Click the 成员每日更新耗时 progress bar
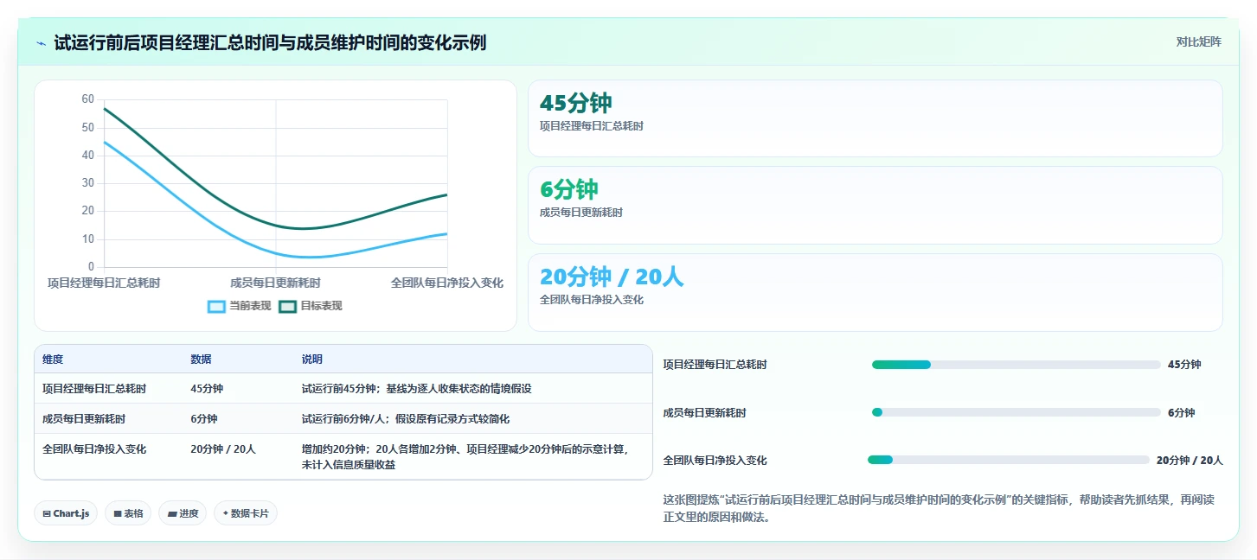This screenshot has width=1257, height=560. [x=1016, y=413]
